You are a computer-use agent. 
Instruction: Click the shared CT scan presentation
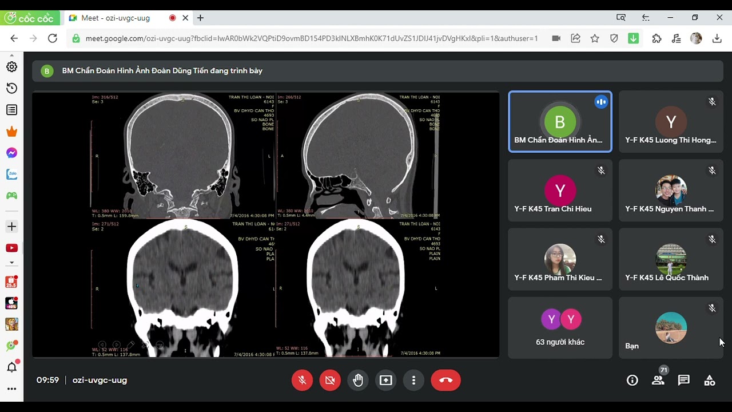coord(265,225)
